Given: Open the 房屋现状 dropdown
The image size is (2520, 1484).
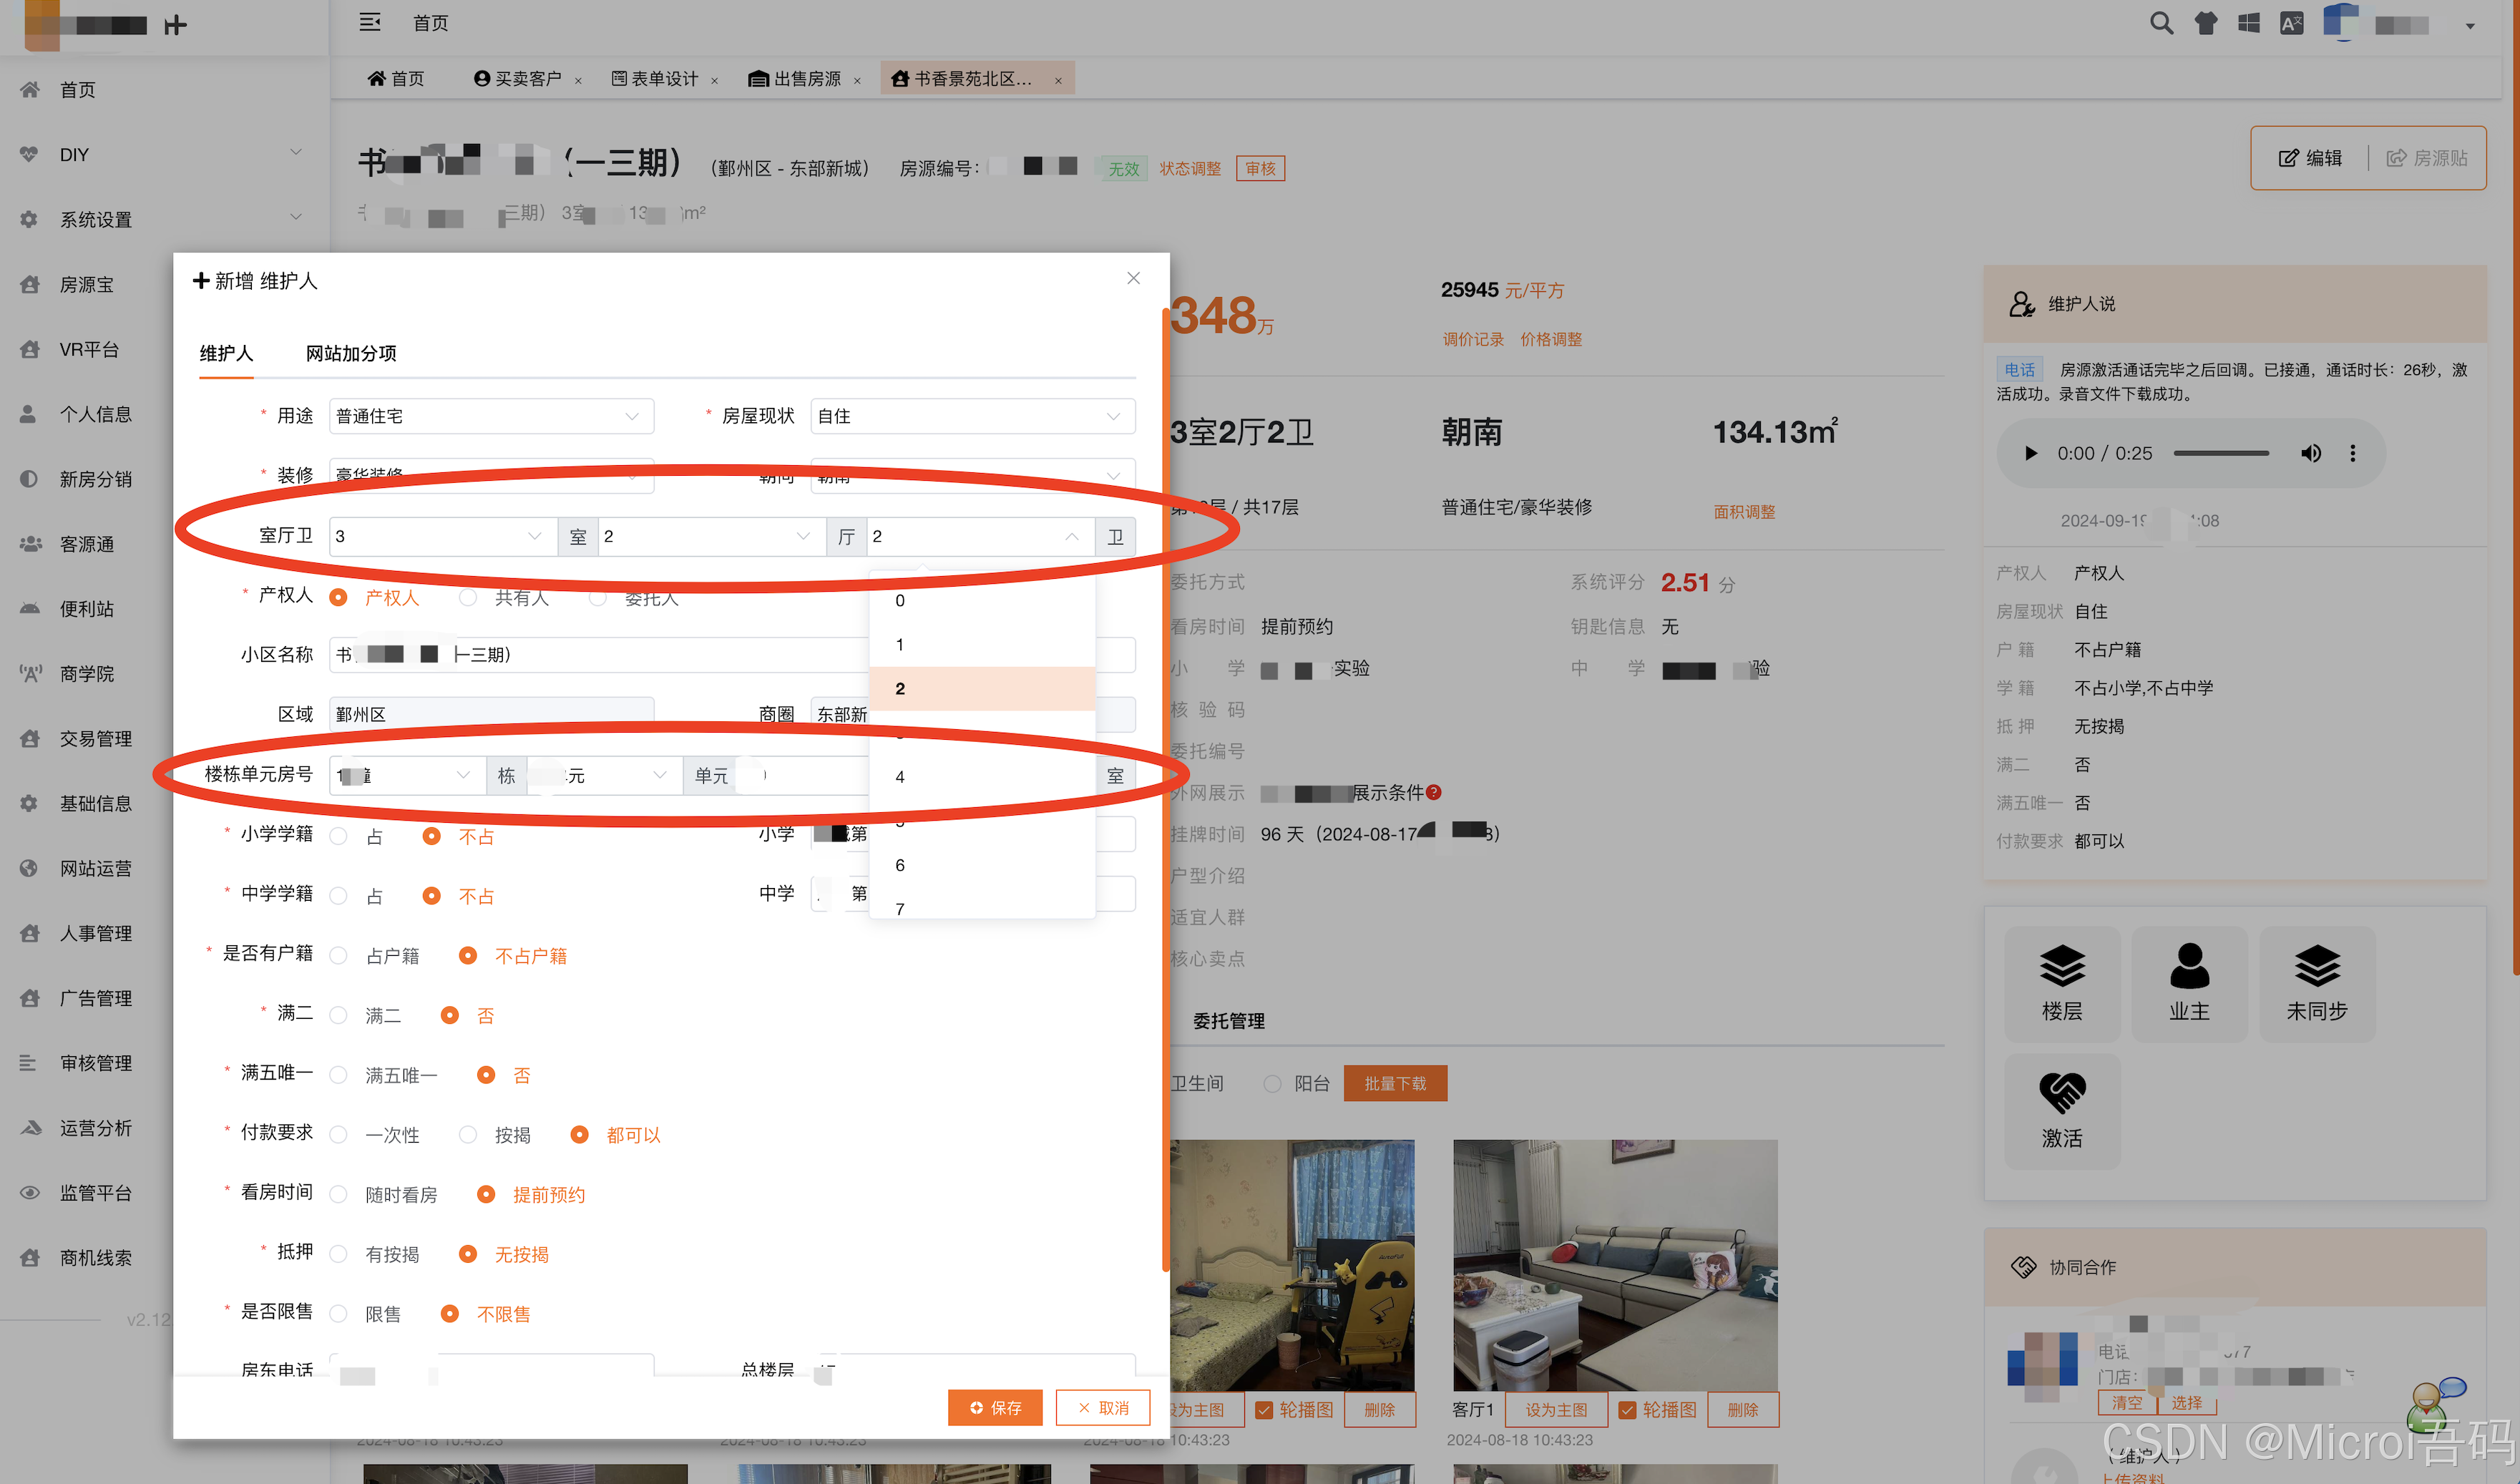Looking at the screenshot, I should point(972,416).
